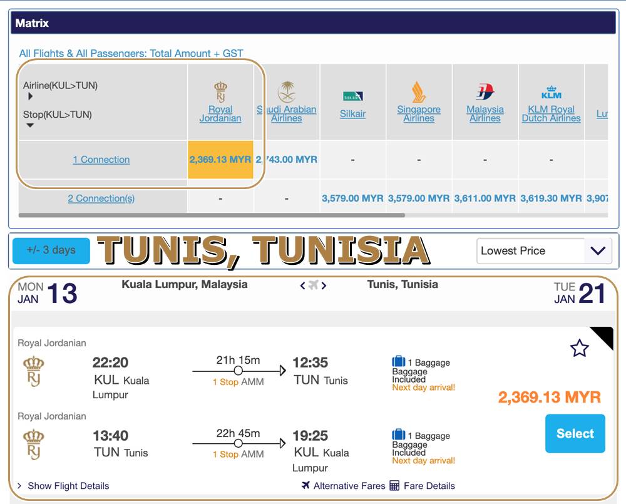Select the highlighted 2,369.13 MYR matrix fare
626x504 pixels.
pos(220,160)
